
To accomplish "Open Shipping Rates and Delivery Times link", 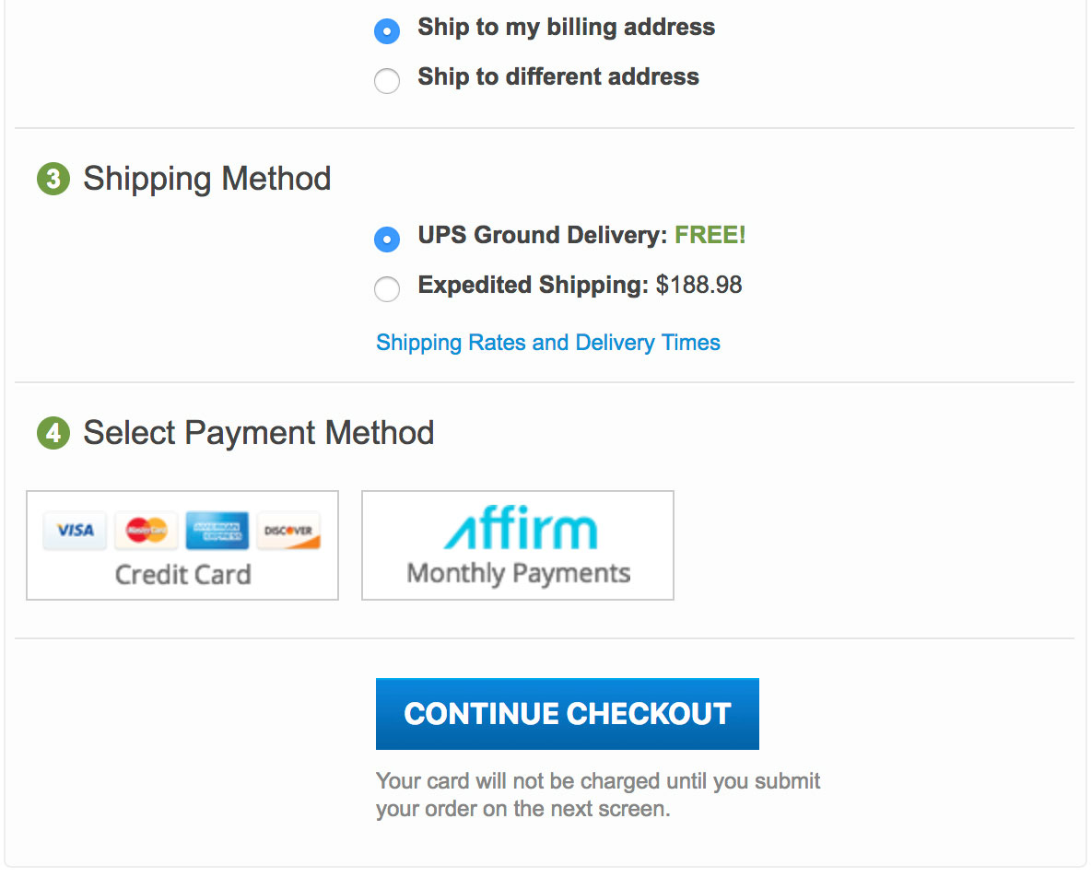I will [547, 343].
